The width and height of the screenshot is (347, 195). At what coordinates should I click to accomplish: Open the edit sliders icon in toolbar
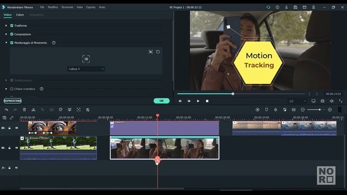click(88, 109)
